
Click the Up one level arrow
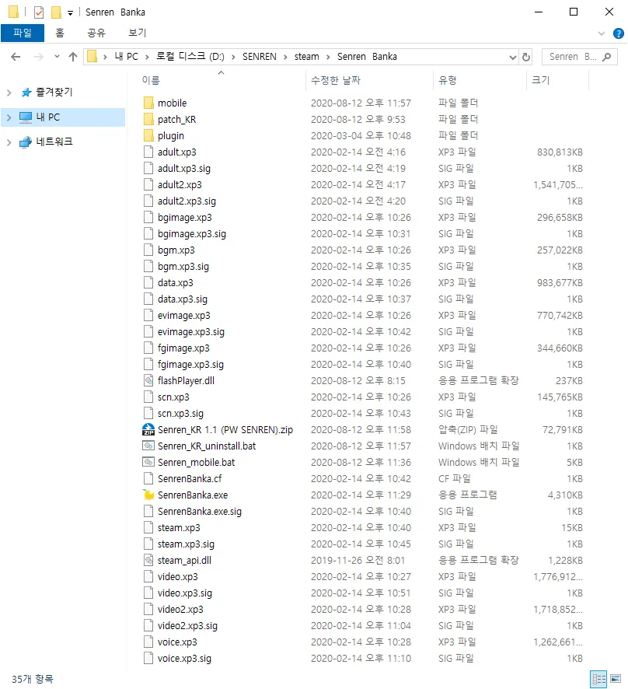click(73, 57)
